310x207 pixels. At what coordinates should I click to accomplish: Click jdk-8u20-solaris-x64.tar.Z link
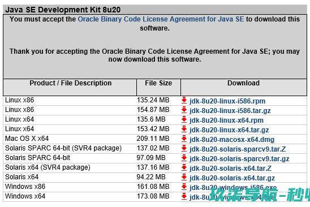click(230, 169)
